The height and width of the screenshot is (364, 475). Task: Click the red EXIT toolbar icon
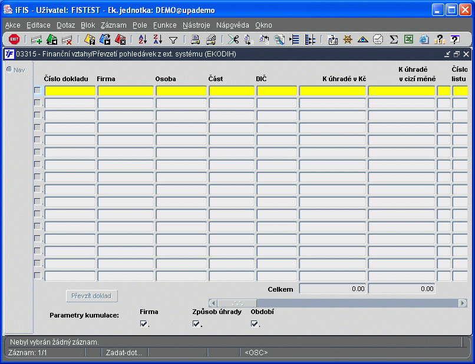(14, 39)
